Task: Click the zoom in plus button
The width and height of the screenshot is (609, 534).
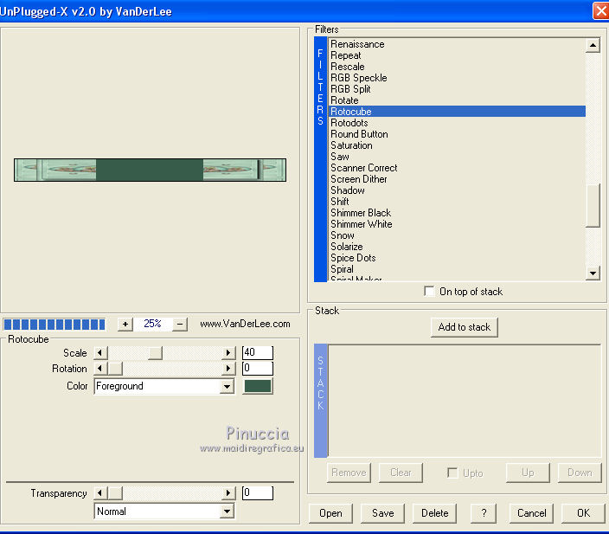Action: (x=125, y=324)
